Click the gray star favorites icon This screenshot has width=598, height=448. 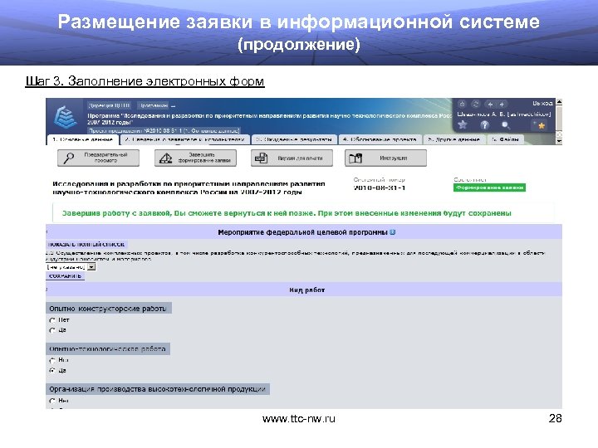[x=463, y=124]
